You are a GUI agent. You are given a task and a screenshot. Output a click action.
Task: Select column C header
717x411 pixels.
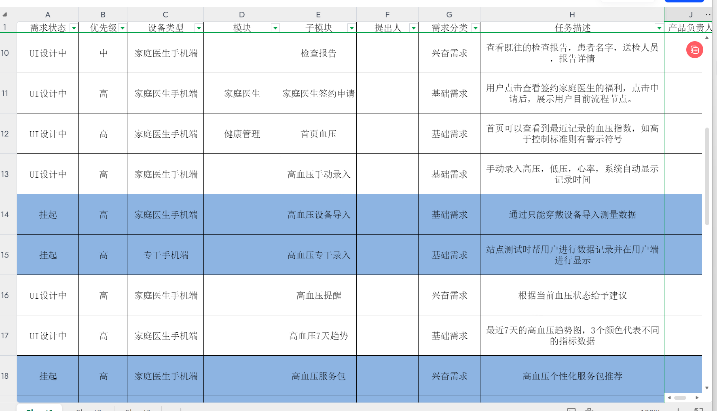[165, 15]
